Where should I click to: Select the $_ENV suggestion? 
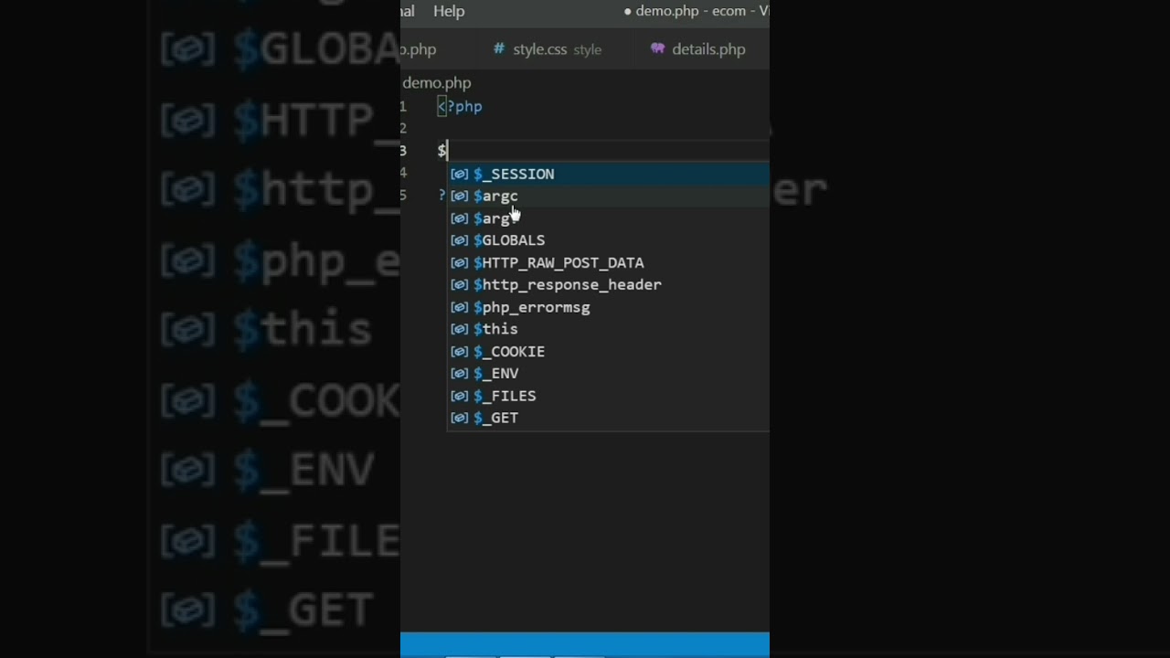tap(608, 373)
